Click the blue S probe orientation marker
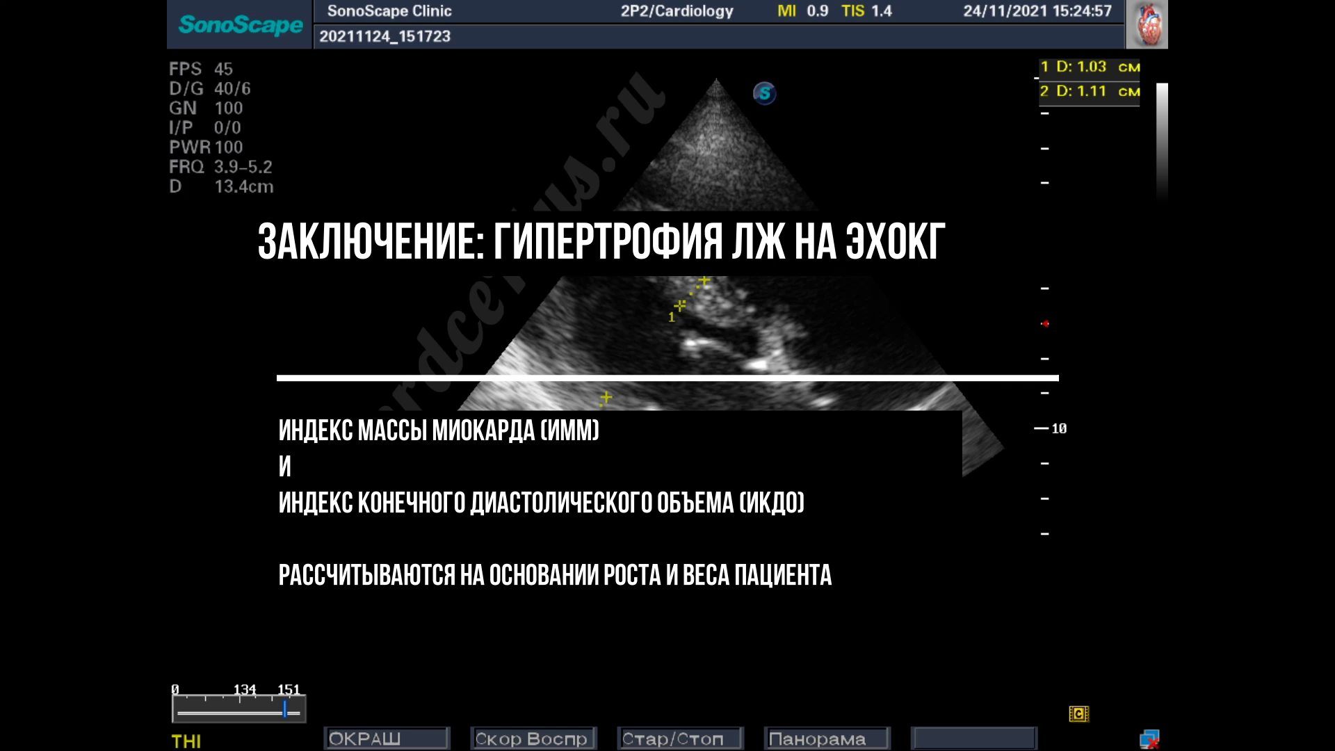1335x751 pixels. pos(764,93)
